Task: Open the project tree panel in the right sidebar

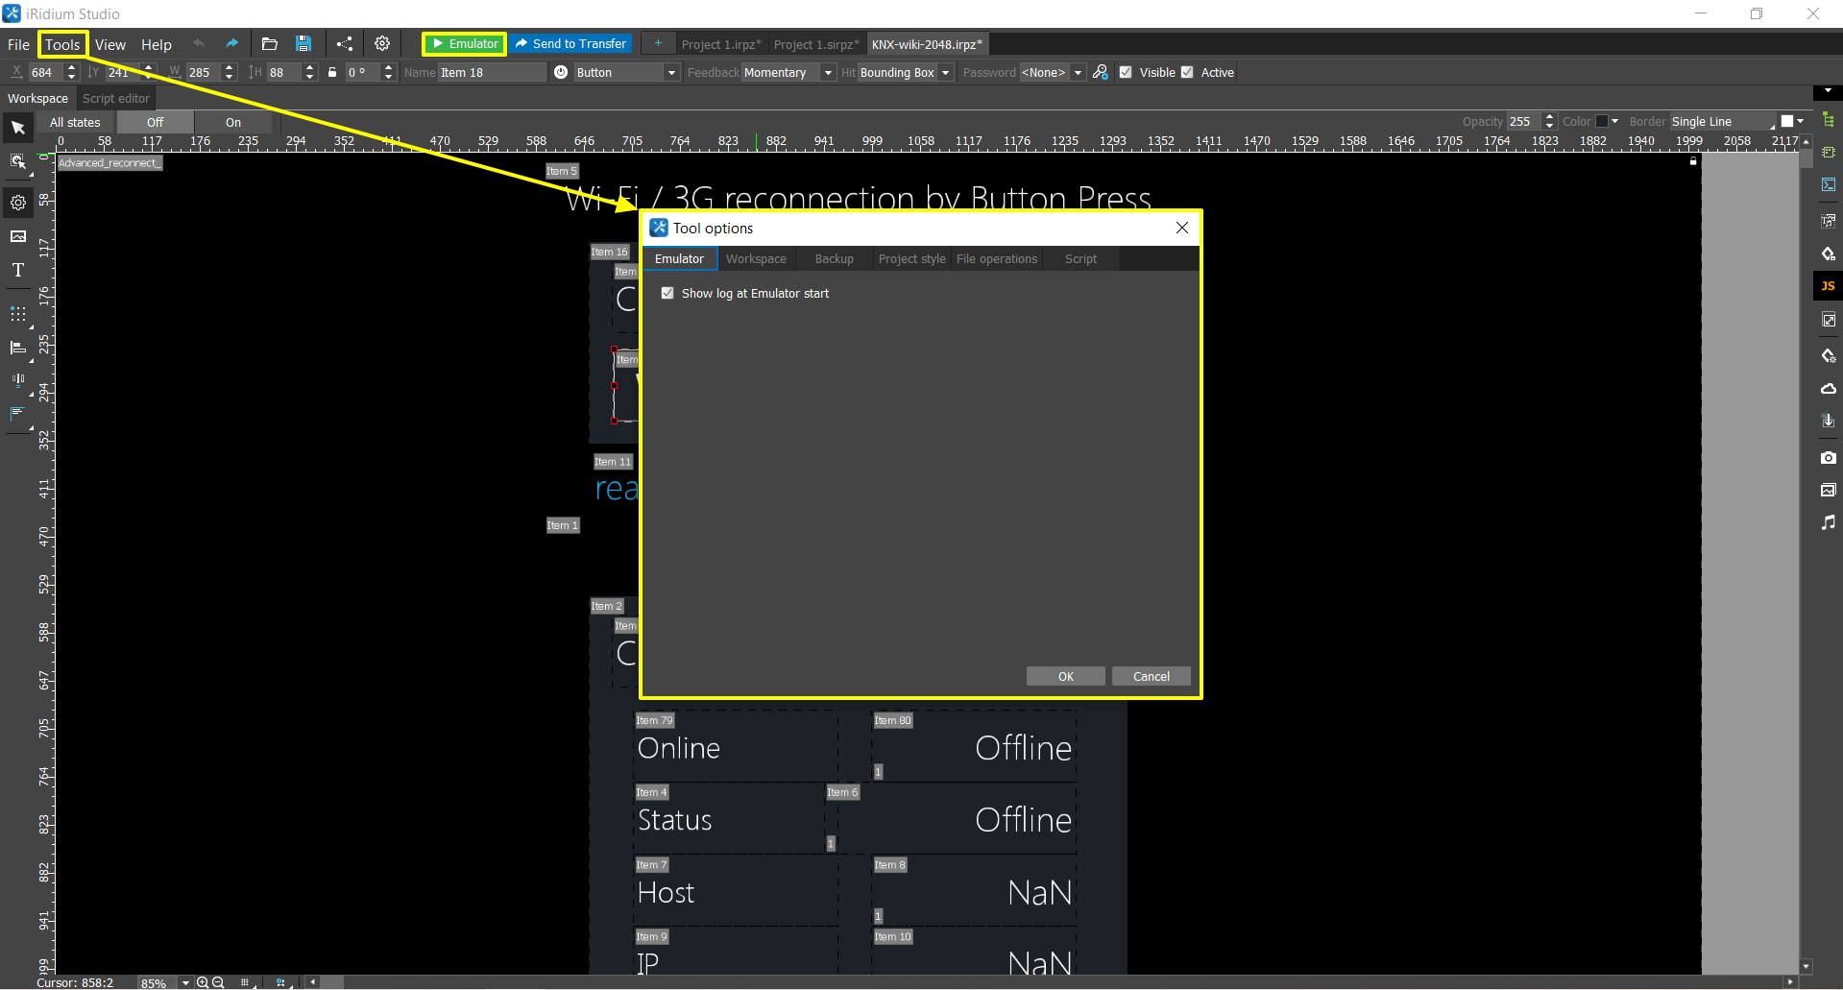Action: tap(1829, 119)
